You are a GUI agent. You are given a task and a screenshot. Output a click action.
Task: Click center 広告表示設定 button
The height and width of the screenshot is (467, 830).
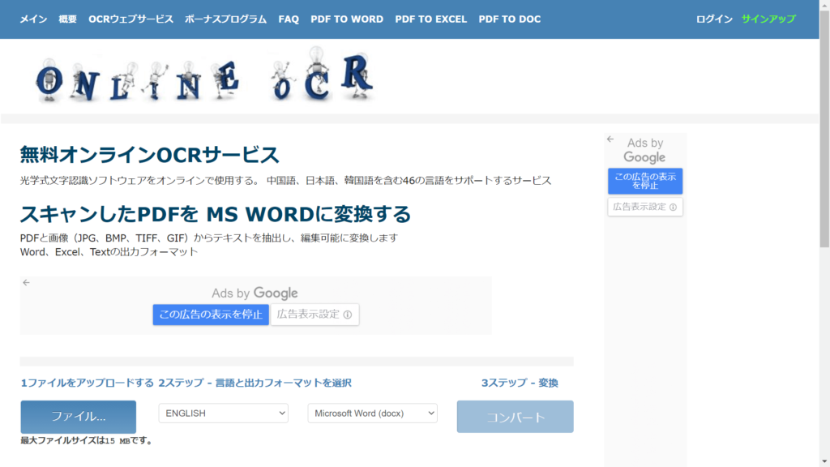click(x=315, y=315)
